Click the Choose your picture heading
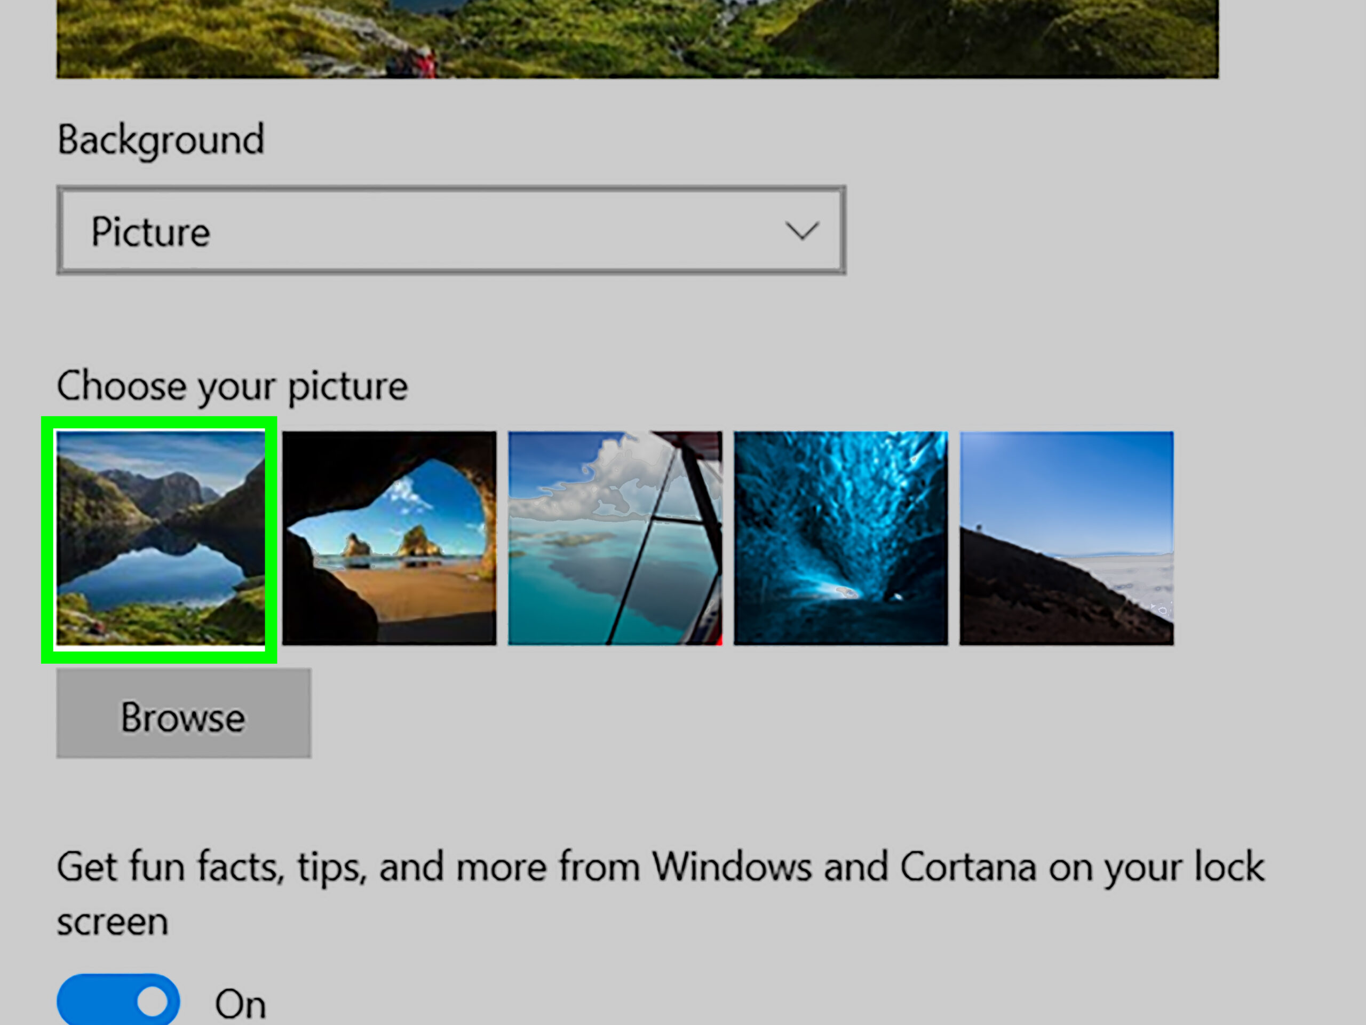 point(233,385)
